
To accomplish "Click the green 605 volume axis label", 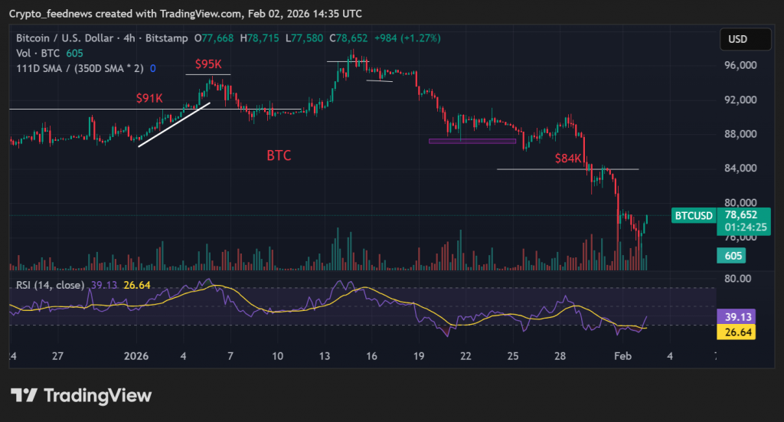I will point(733,256).
